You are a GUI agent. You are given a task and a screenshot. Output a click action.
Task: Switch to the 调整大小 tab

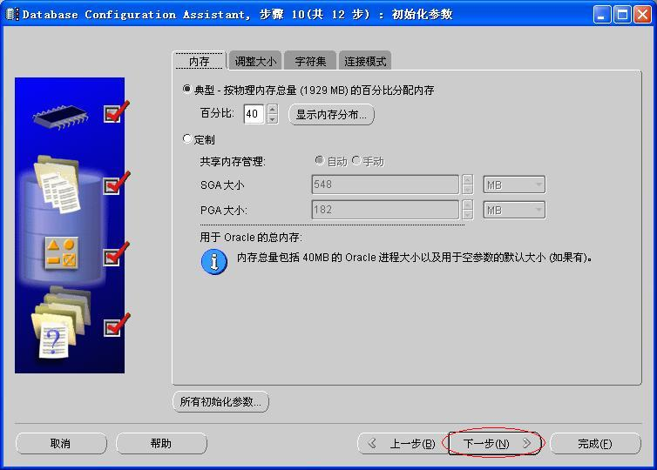click(255, 61)
